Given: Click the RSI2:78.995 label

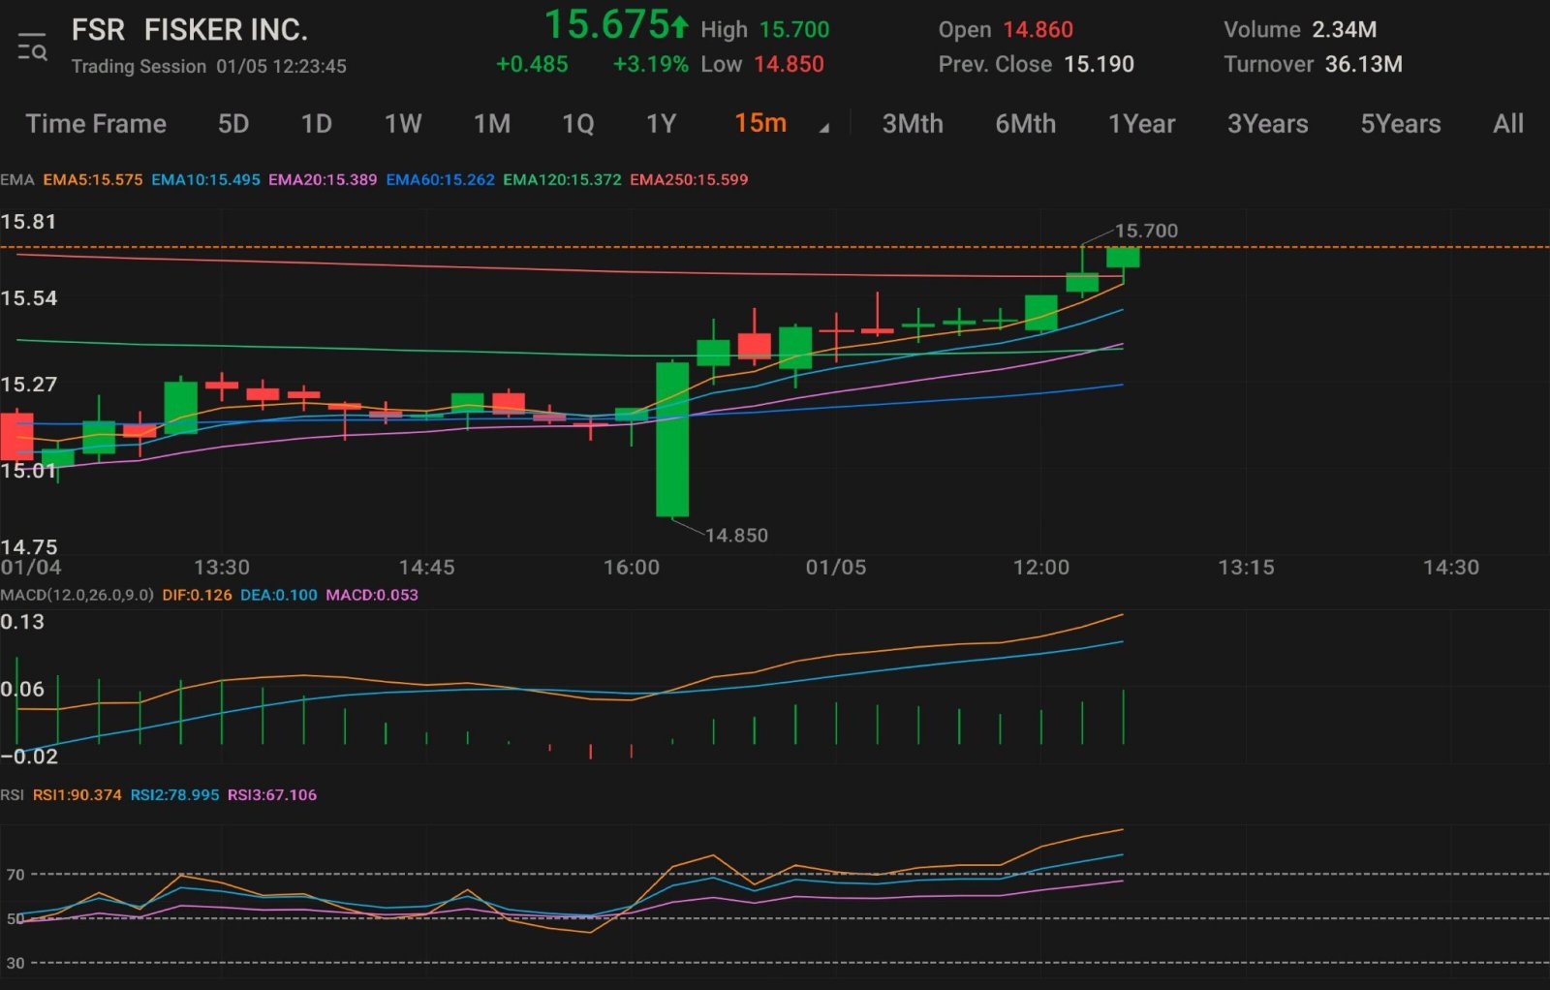Looking at the screenshot, I should (175, 795).
